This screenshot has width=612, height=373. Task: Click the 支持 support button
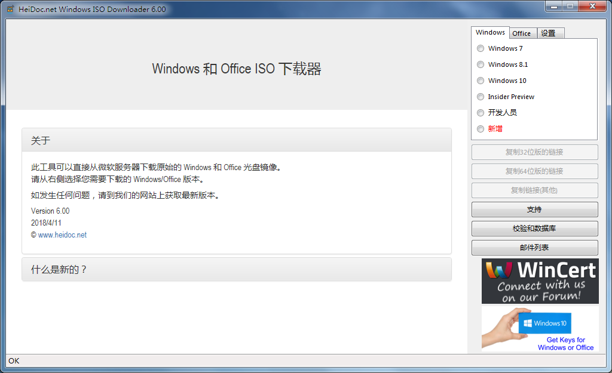(534, 209)
